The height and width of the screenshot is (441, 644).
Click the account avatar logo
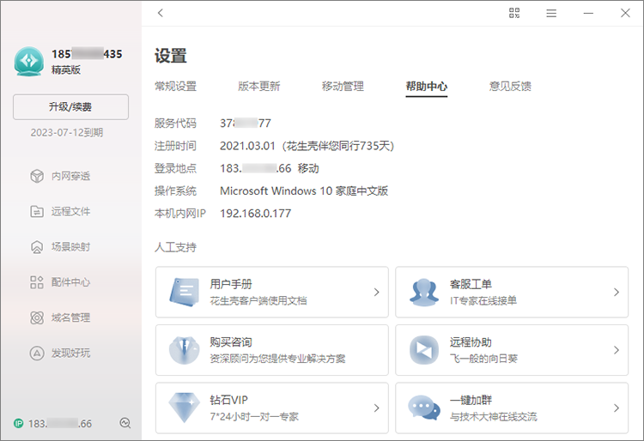28,62
